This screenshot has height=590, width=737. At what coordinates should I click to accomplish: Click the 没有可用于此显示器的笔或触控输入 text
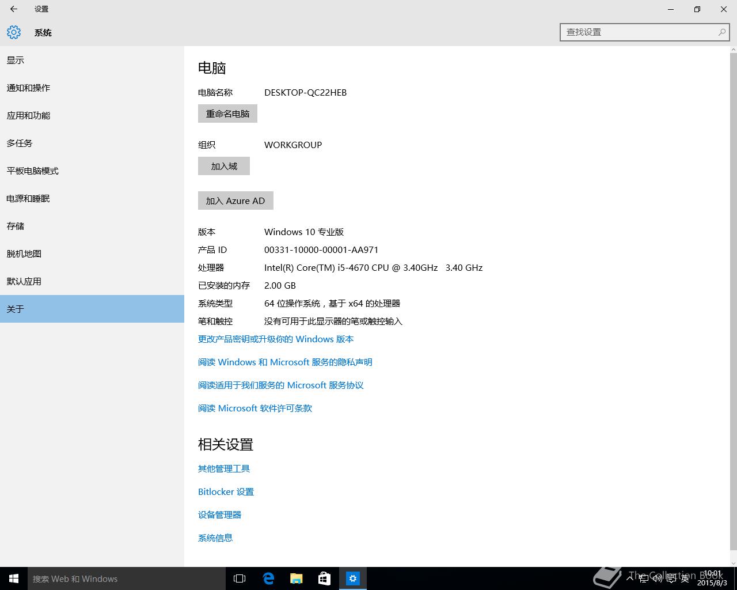333,321
